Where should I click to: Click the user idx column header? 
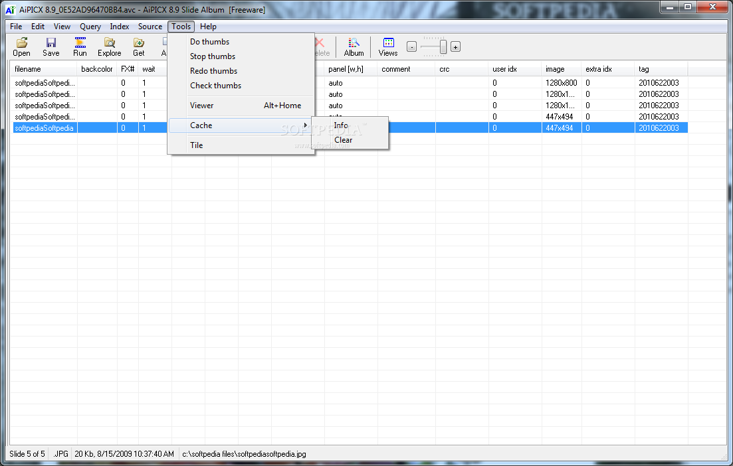pyautogui.click(x=514, y=69)
